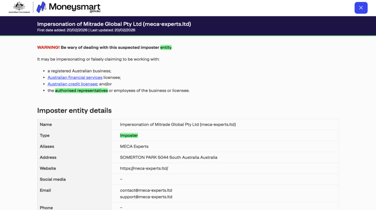Click the Australian Government crest logo
The height and width of the screenshot is (210, 376).
(x=19, y=7)
